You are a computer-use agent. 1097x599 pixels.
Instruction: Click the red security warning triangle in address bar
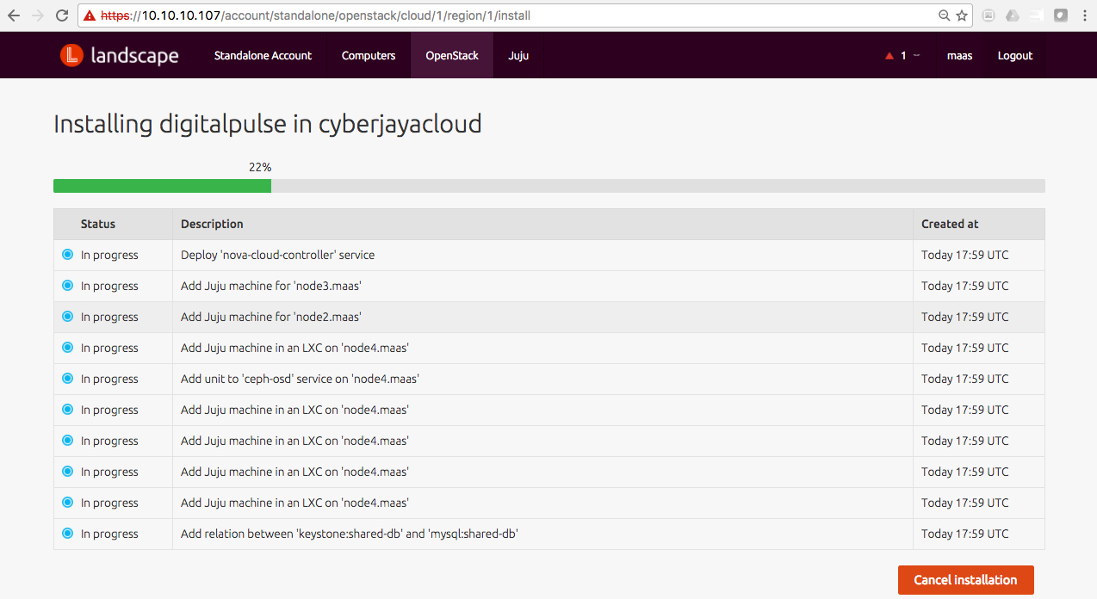(x=90, y=15)
